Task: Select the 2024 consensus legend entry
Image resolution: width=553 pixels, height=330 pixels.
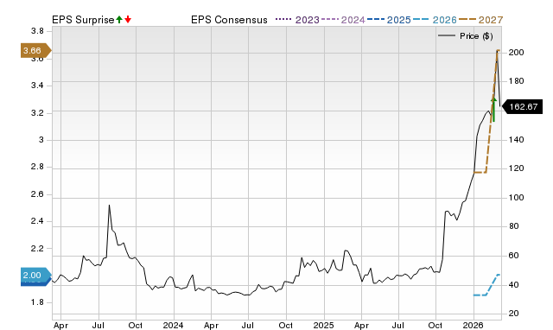Action: tap(343, 20)
